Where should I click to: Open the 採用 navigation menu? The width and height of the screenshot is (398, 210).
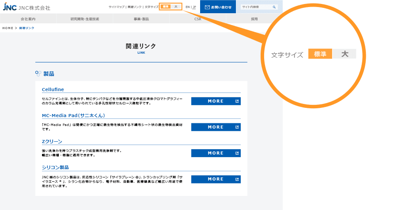click(254, 19)
